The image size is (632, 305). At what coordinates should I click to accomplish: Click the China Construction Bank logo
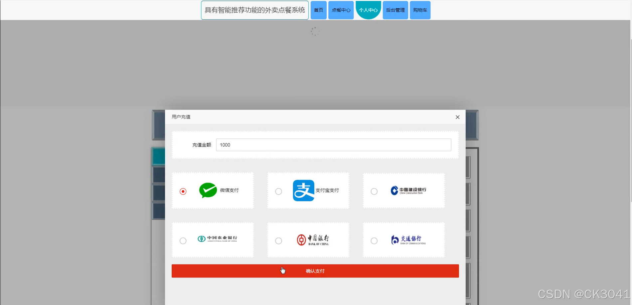pos(408,190)
